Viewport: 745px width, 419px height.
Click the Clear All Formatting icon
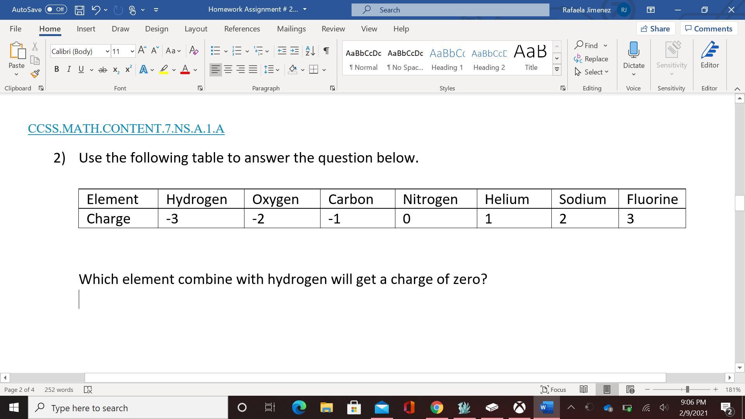(194, 51)
